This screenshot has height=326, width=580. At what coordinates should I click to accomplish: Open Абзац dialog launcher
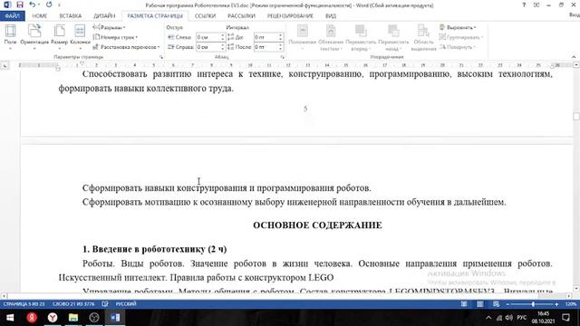point(282,57)
